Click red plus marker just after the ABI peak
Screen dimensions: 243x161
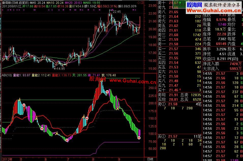point(107,92)
